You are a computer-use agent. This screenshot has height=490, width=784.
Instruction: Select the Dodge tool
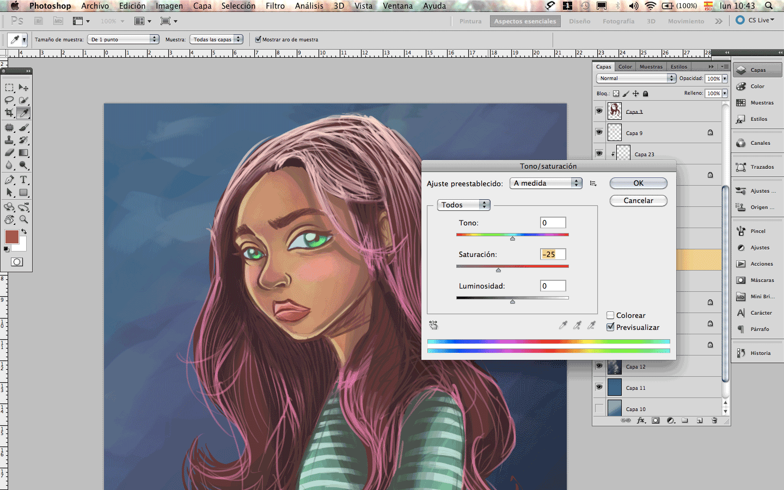point(23,165)
